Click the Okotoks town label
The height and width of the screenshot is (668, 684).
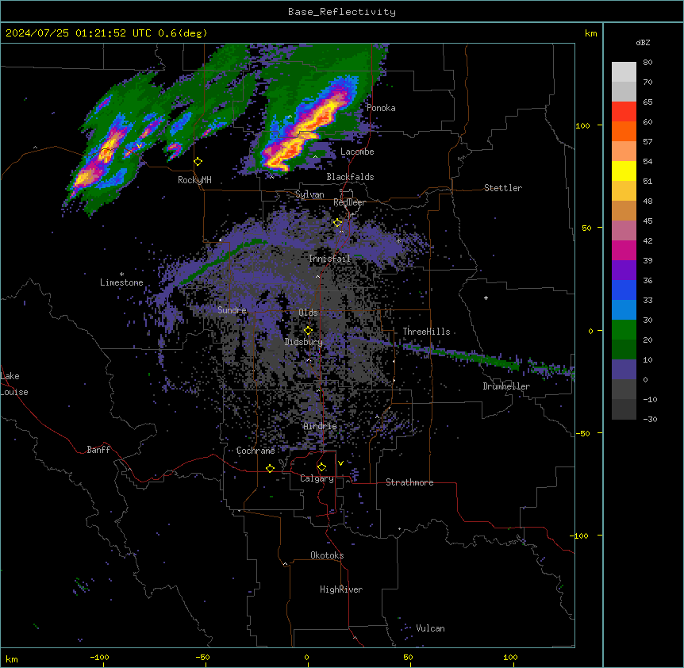pos(327,555)
